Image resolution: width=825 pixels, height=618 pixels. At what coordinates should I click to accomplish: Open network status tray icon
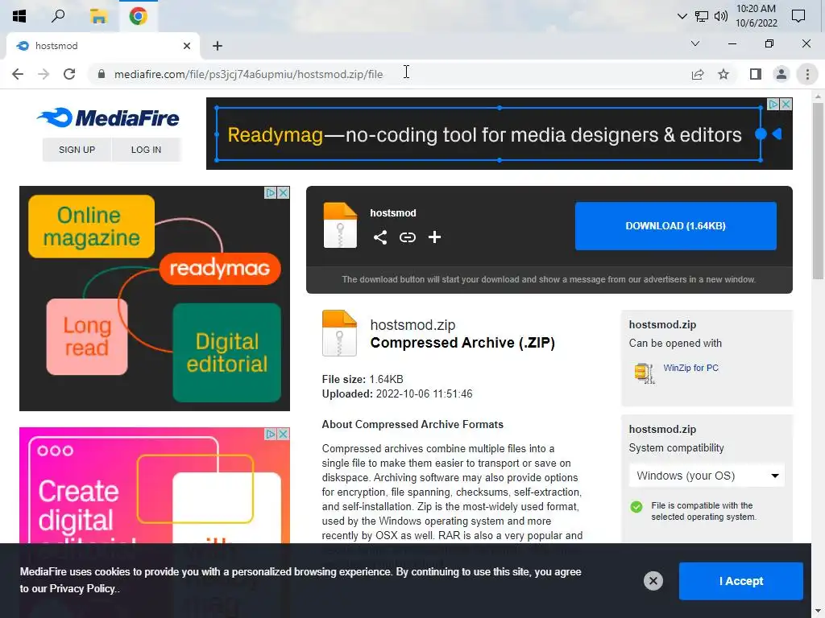pos(702,16)
